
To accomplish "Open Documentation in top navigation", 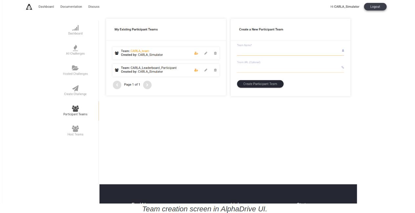I will 71,7.
